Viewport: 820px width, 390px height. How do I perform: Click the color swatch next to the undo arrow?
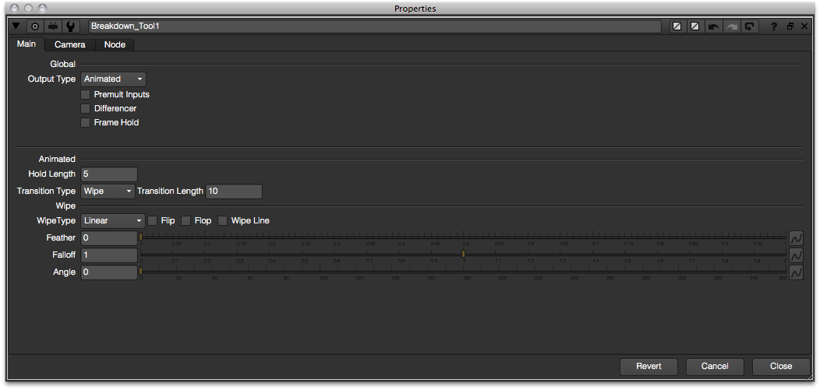695,26
